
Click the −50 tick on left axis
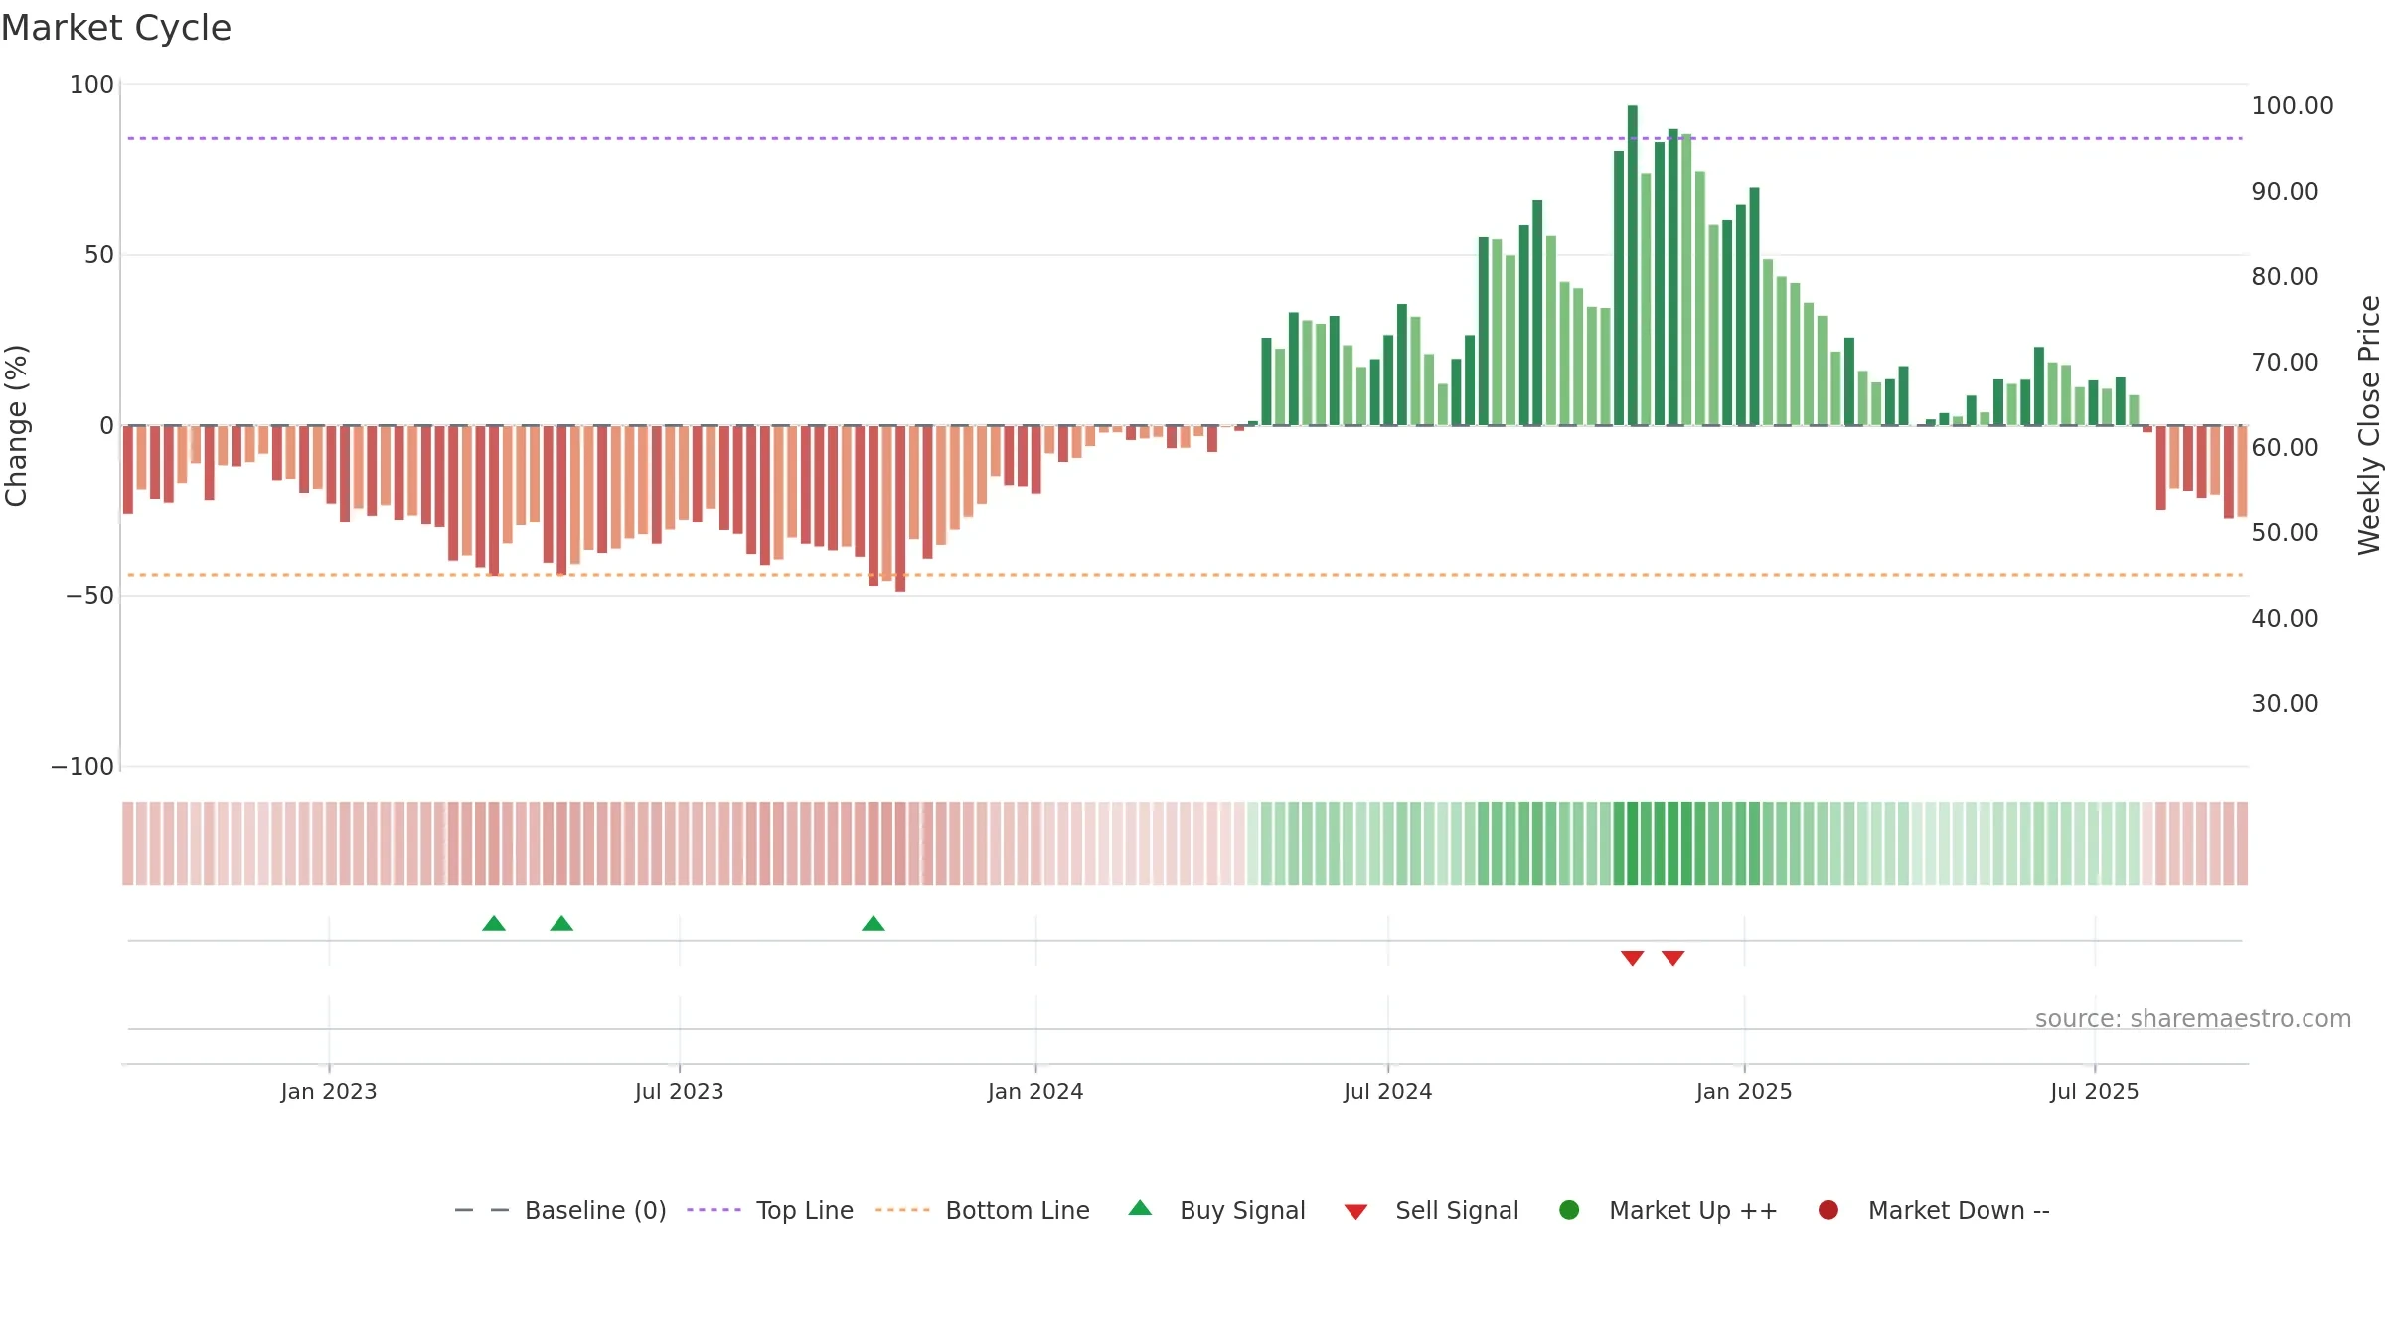pyautogui.click(x=89, y=596)
